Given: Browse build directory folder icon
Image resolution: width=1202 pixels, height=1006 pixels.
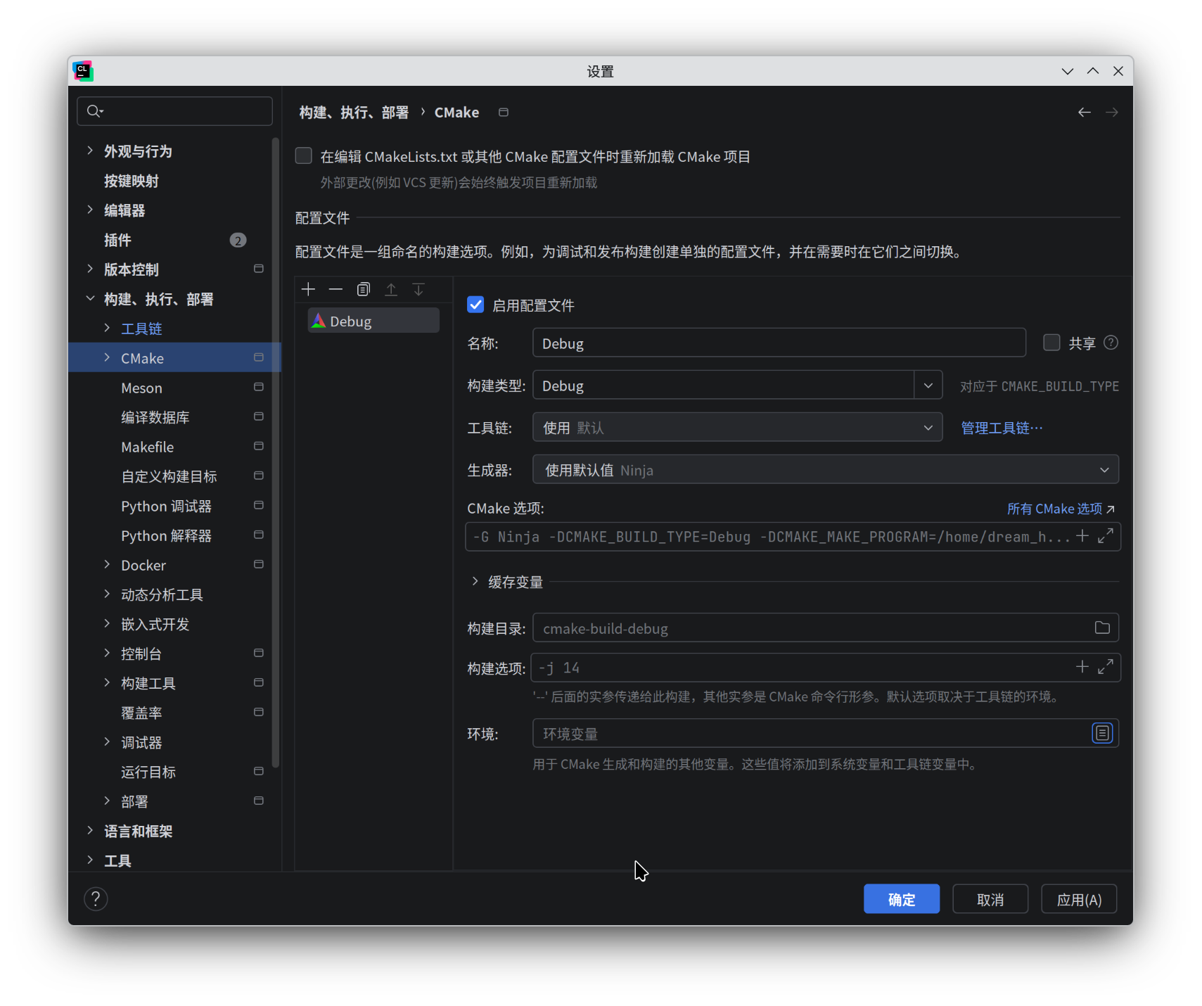Looking at the screenshot, I should tap(1102, 628).
